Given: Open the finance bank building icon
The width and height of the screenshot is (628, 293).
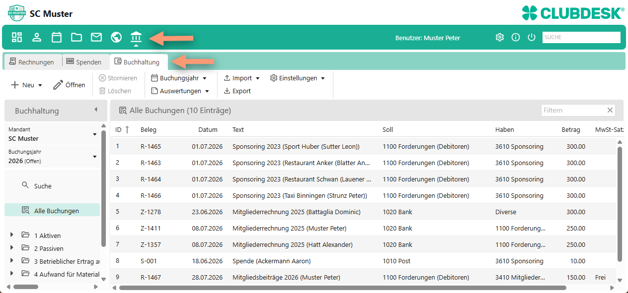Looking at the screenshot, I should (136, 37).
